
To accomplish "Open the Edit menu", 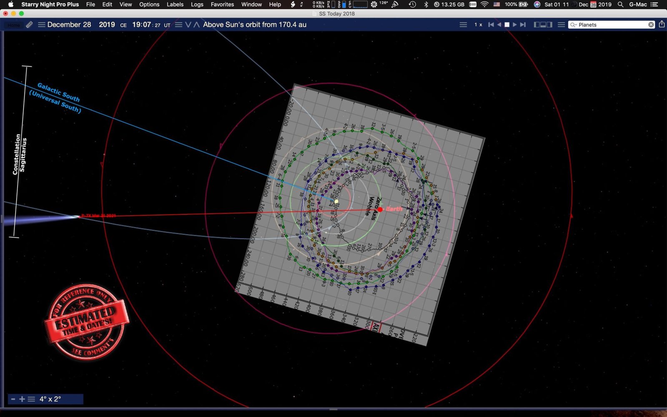I will (107, 4).
